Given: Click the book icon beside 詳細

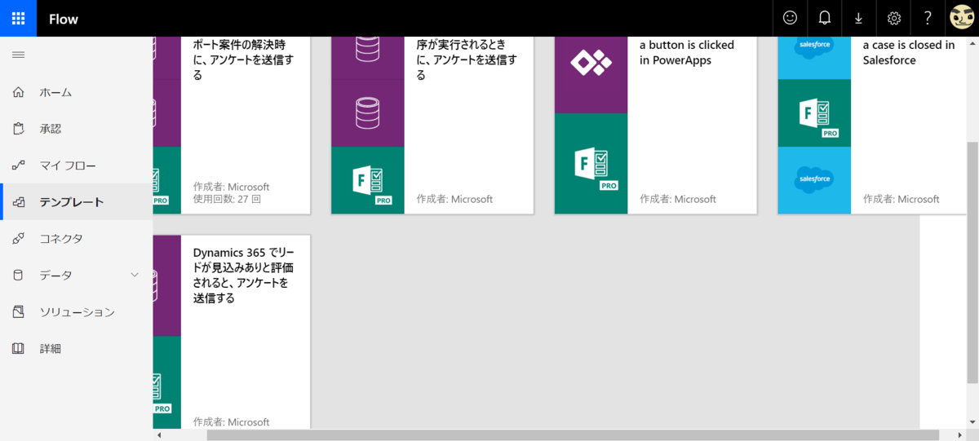Looking at the screenshot, I should (x=19, y=349).
